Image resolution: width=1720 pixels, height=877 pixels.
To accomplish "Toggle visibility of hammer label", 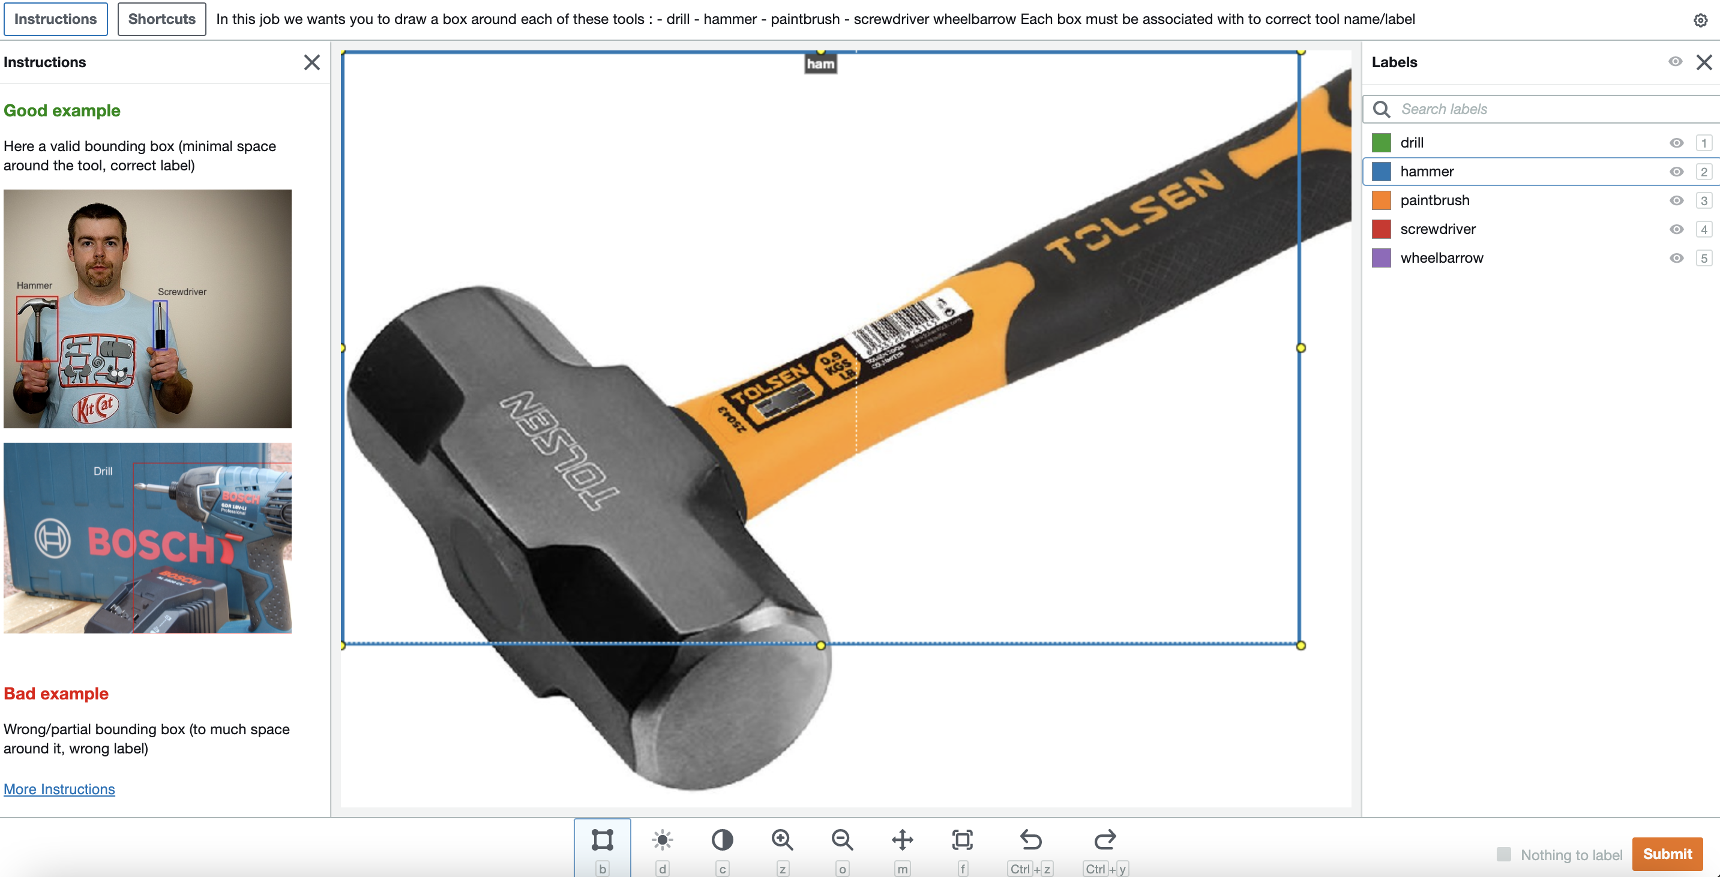I will coord(1676,171).
